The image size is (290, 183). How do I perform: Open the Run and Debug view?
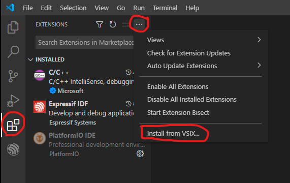(13, 101)
